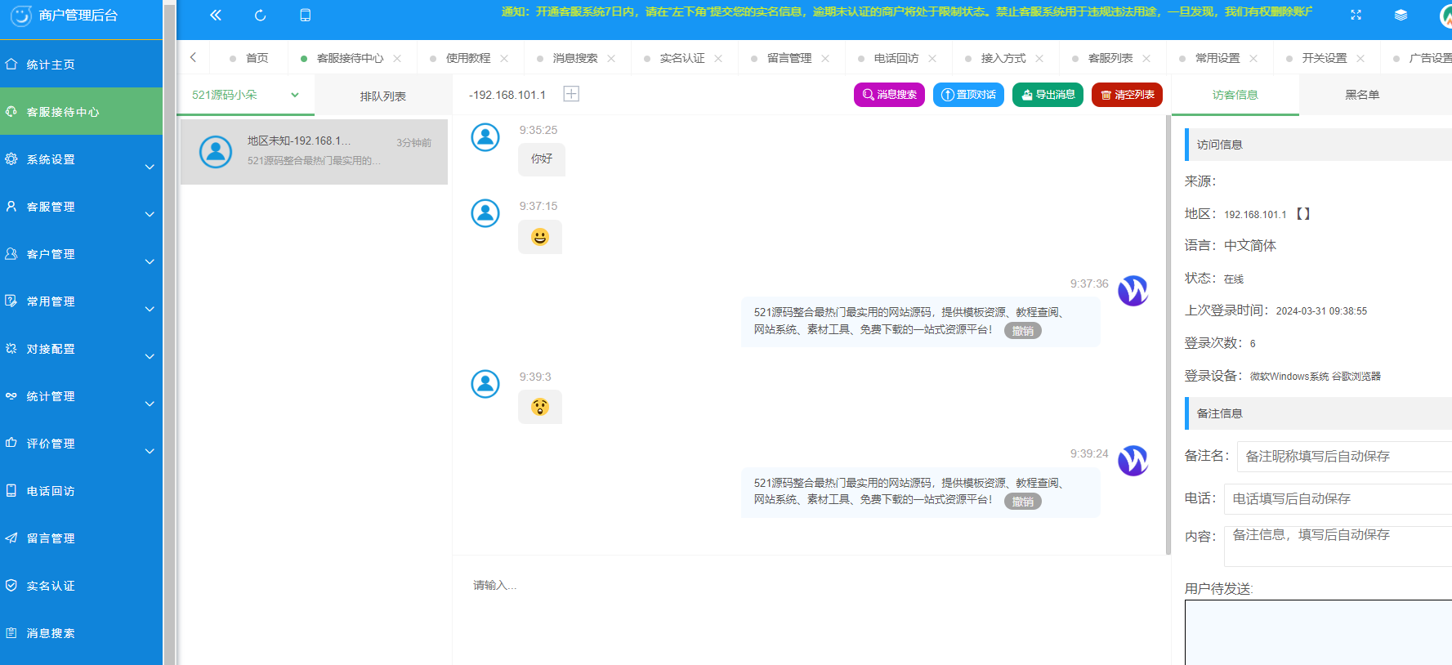This screenshot has width=1452, height=665.
Task: Click the icon beside 统计管理
Action: (x=11, y=395)
